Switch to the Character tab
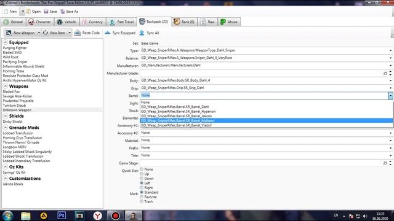The image size is (394, 221). coord(39,22)
